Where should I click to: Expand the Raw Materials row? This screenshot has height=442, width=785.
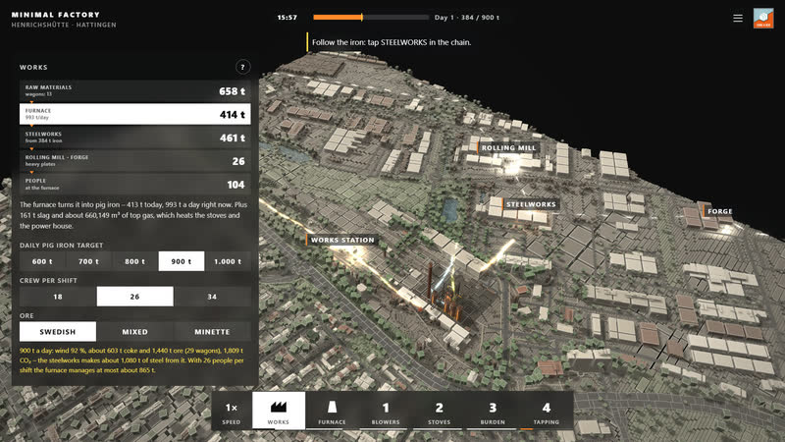(x=135, y=90)
